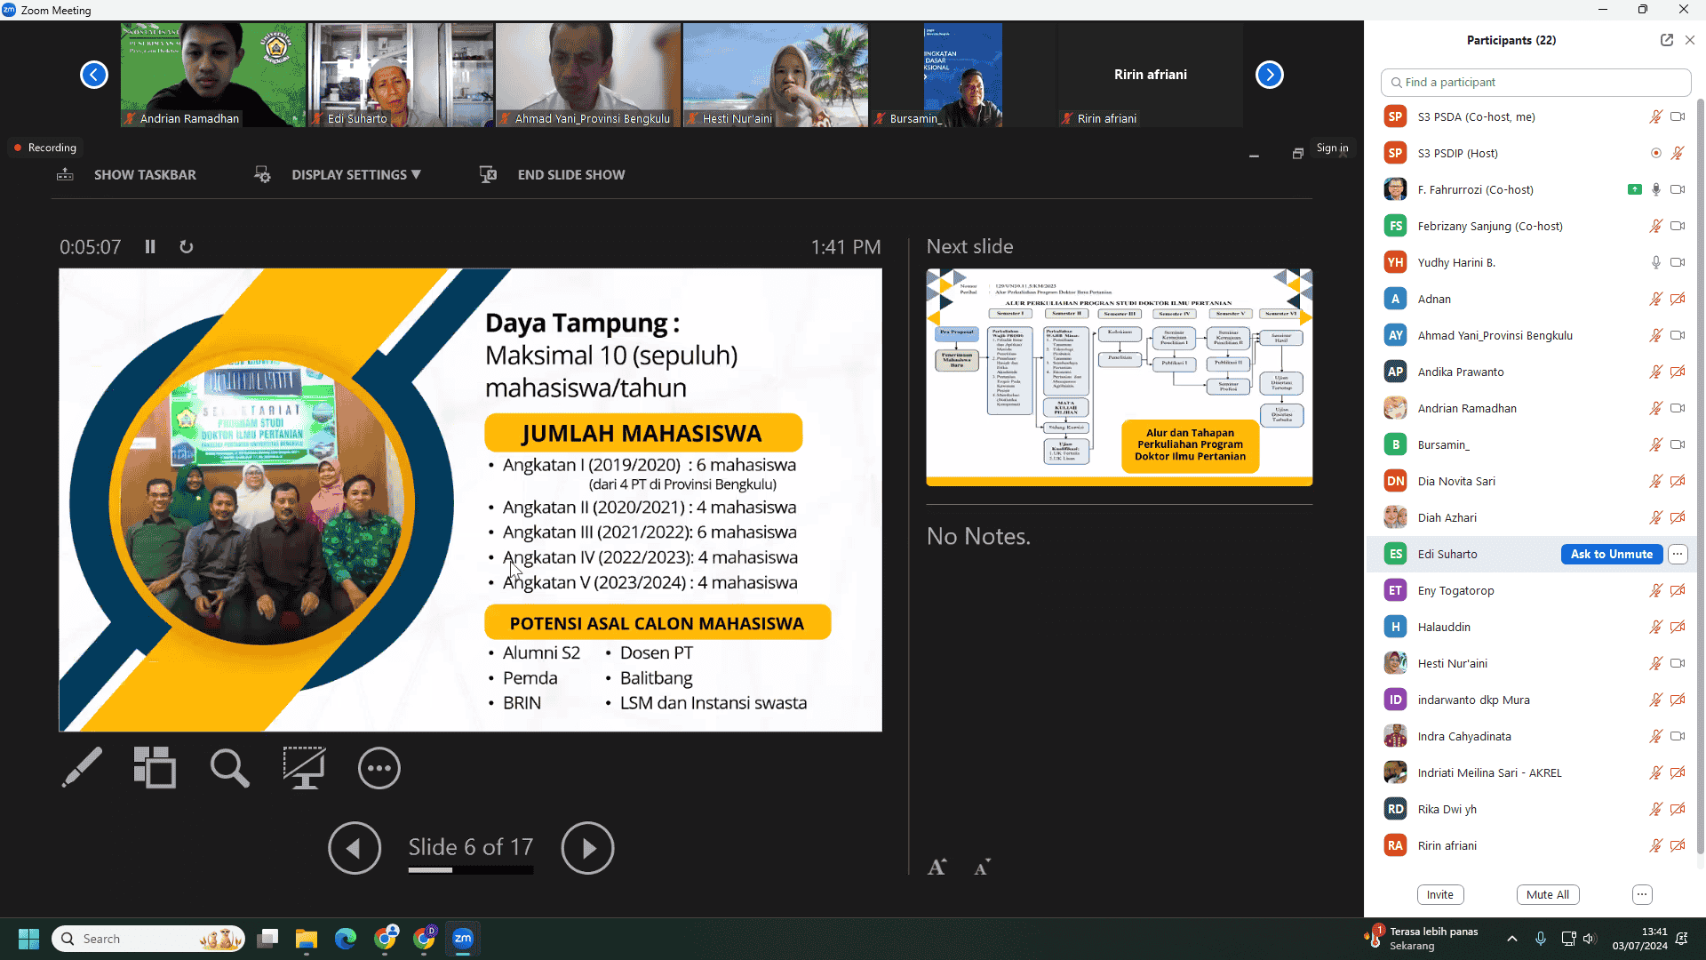This screenshot has height=960, width=1706.
Task: Open the Windows Start menu
Action: 28,939
